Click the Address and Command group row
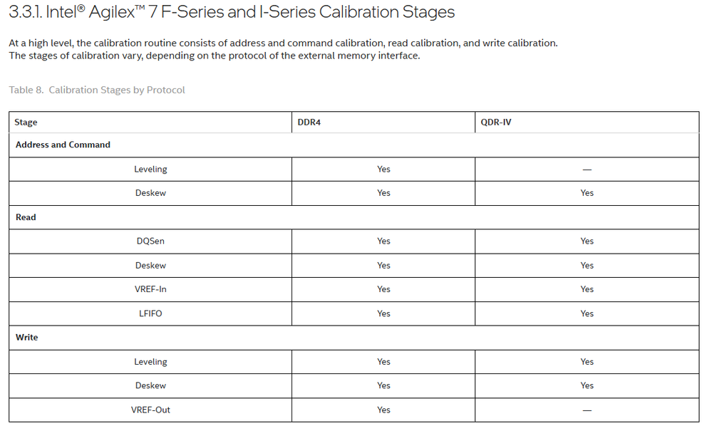 (63, 145)
